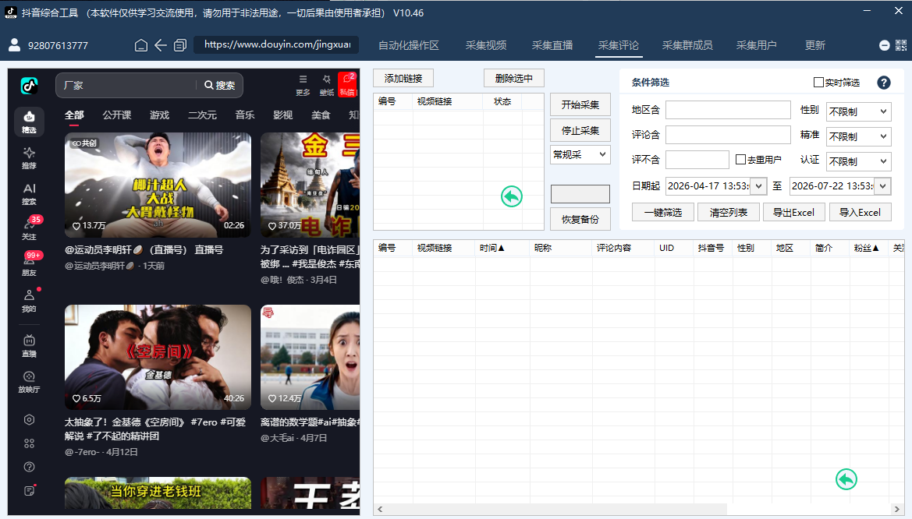Screen dimensions: 912x519
Task: Enable the 实时筛选 checkbox
Action: (x=818, y=83)
